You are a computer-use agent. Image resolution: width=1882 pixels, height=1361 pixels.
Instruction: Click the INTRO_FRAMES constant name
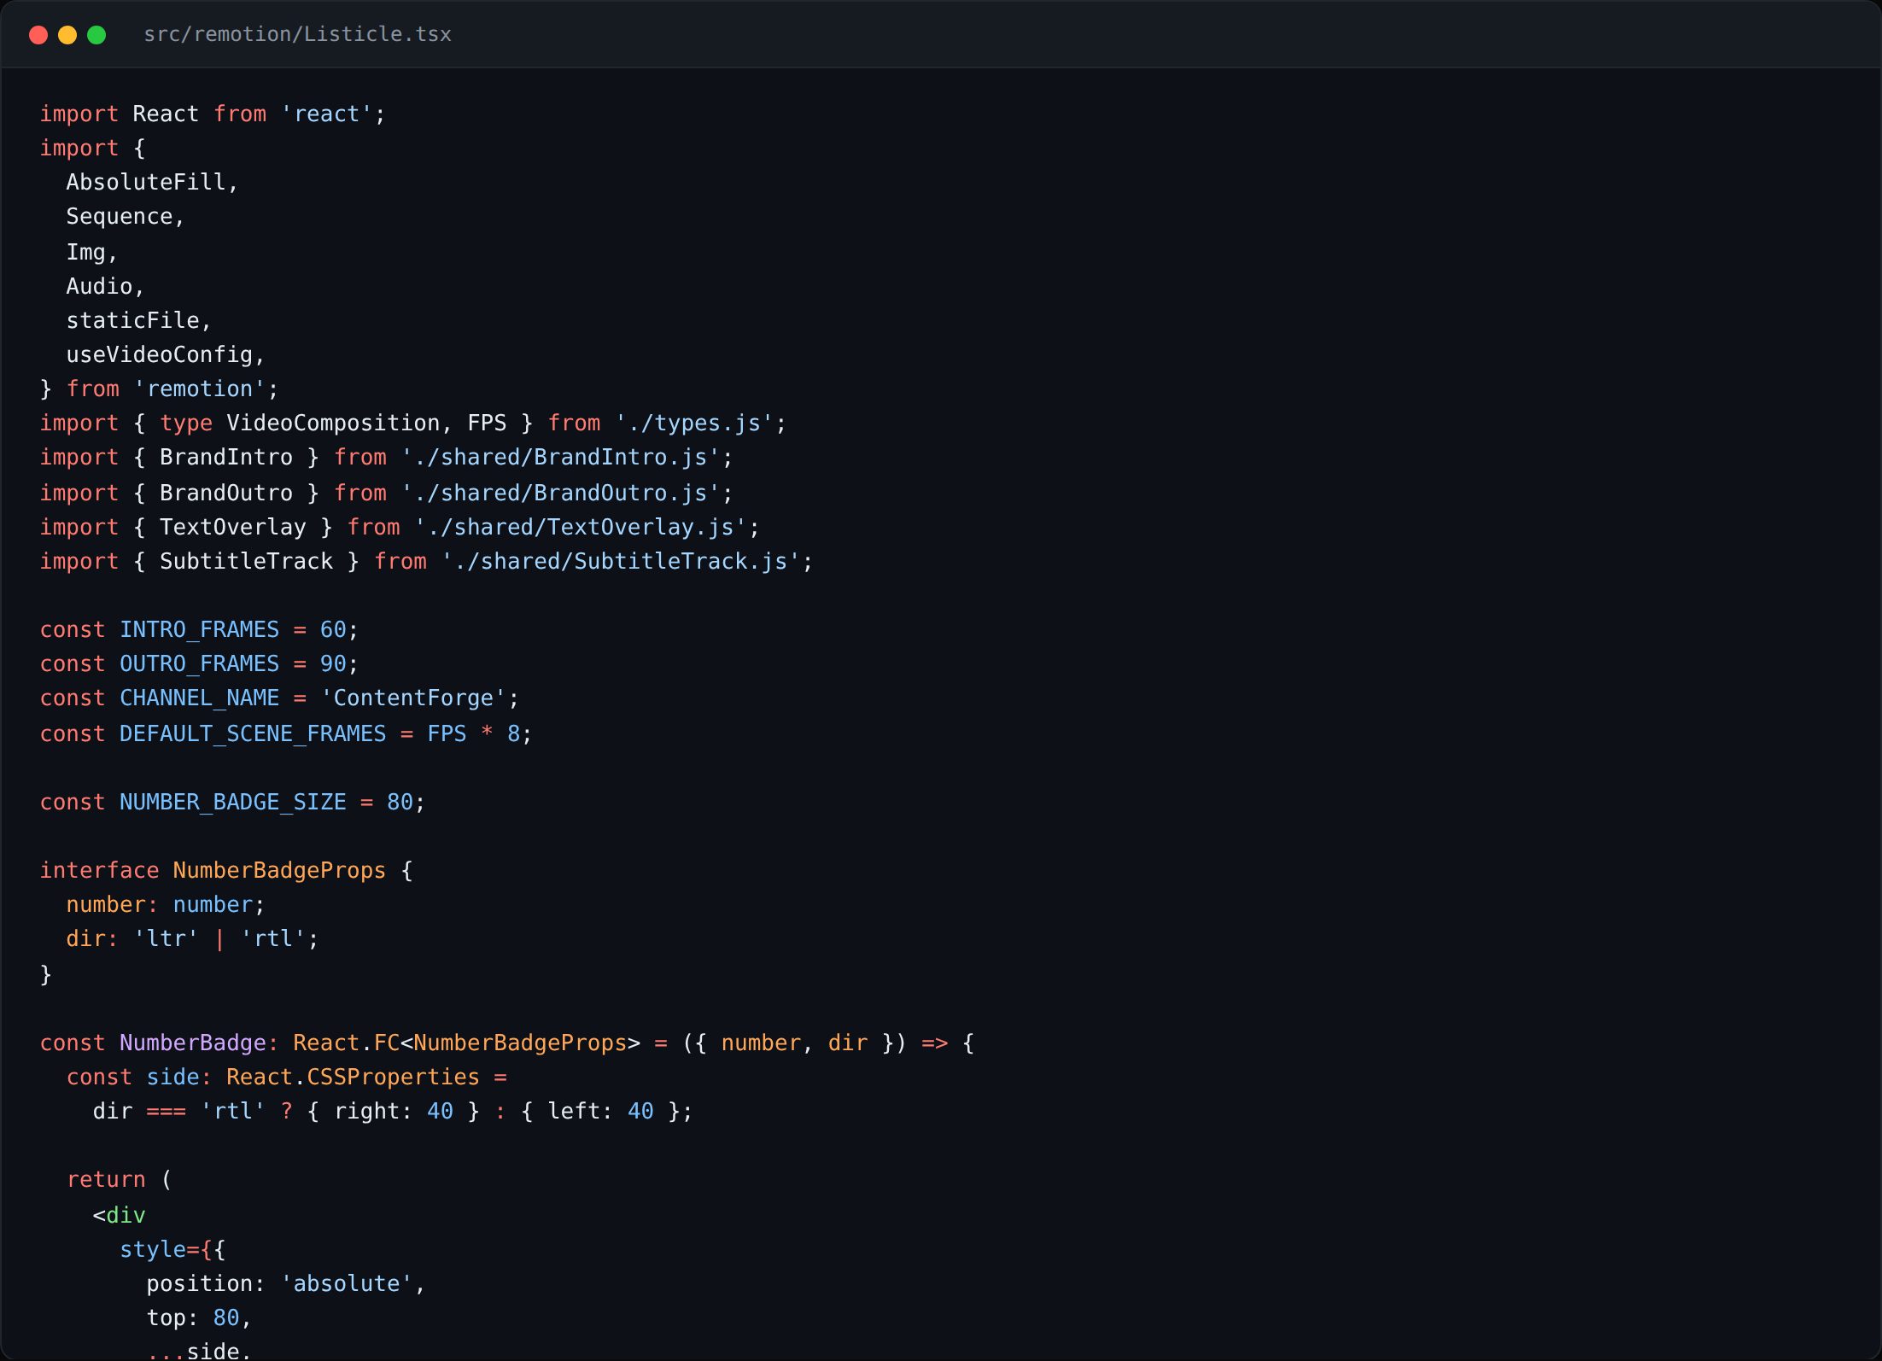199,630
